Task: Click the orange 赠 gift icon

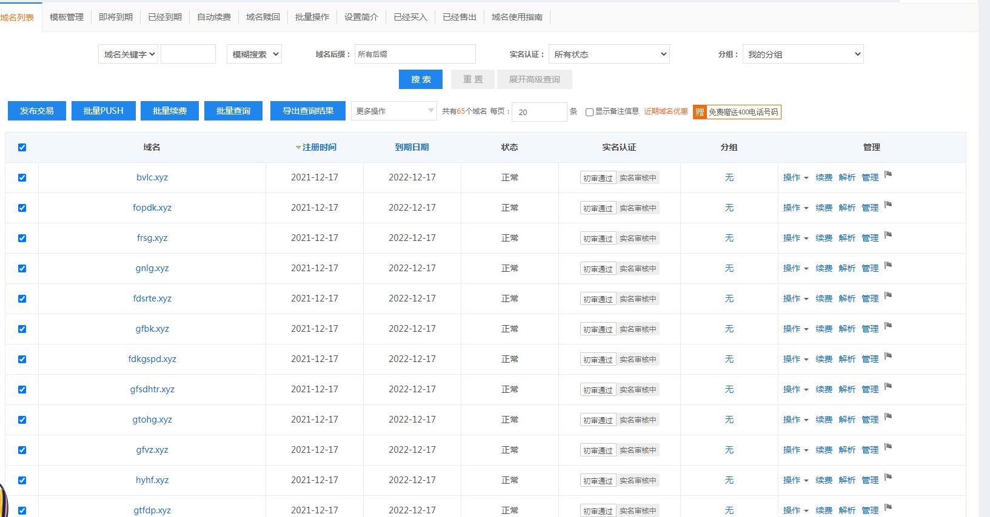Action: [x=700, y=112]
